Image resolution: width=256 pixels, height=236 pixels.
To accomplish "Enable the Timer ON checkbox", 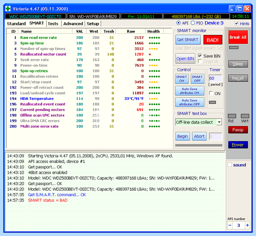I will click(x=211, y=93).
